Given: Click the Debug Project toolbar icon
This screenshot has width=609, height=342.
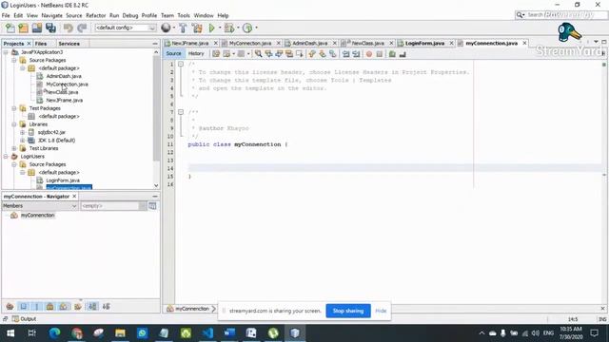Looking at the screenshot, I should pyautogui.click(x=229, y=28).
